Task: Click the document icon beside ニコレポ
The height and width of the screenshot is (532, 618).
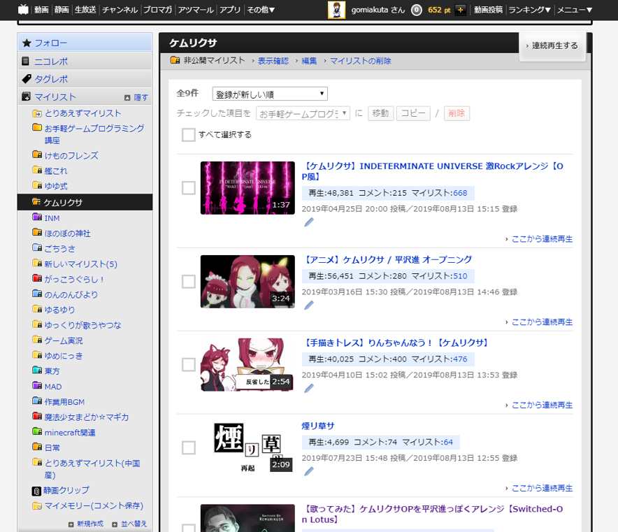Action: click(26, 61)
